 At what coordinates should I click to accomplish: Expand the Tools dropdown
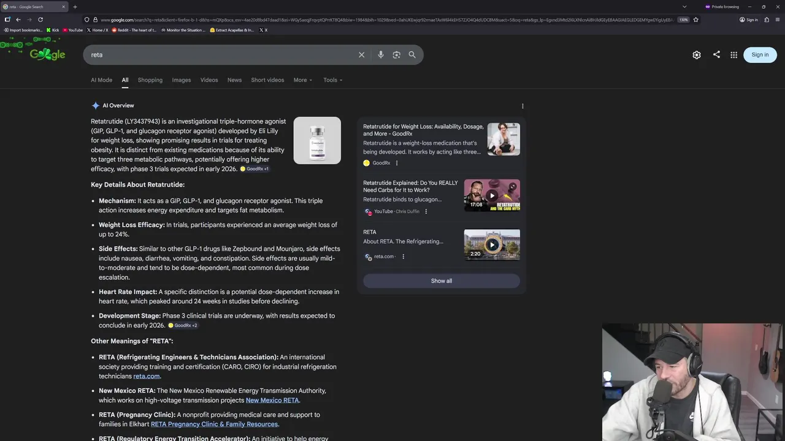(x=333, y=80)
